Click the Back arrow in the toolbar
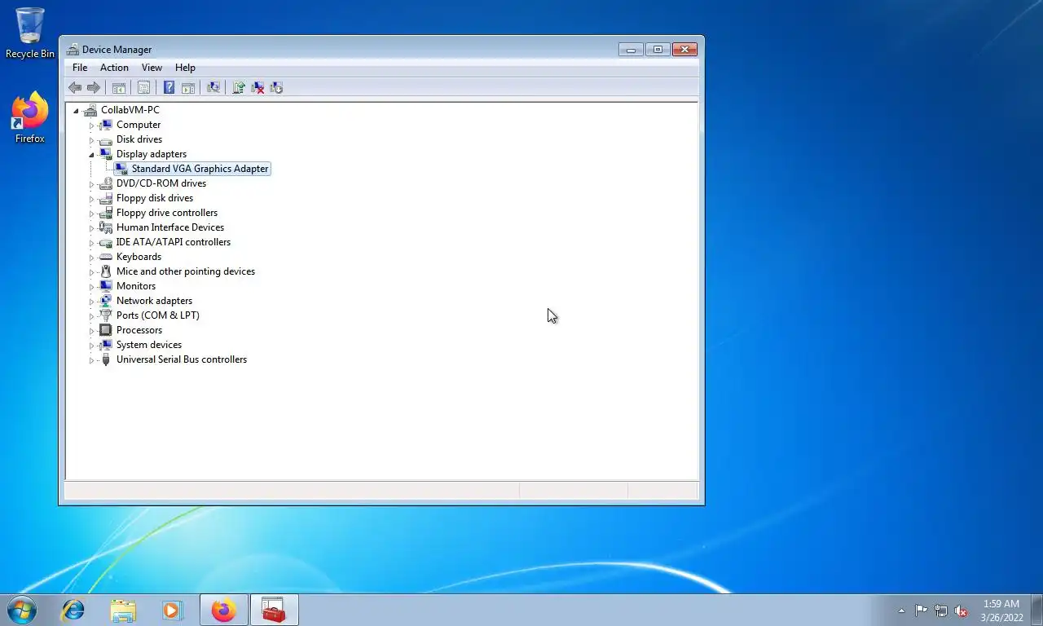 75,87
